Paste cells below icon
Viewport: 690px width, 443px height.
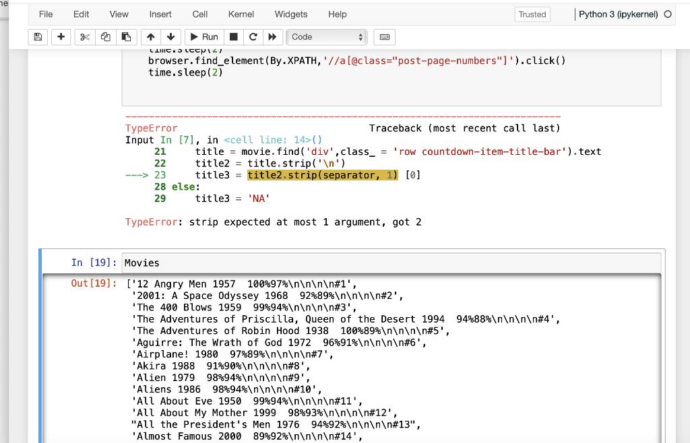[126, 37]
